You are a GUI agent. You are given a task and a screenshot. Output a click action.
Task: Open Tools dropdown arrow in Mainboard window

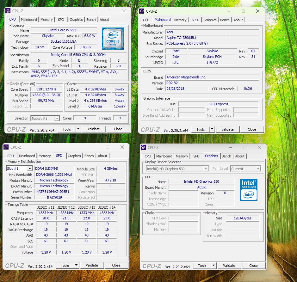click(212, 129)
